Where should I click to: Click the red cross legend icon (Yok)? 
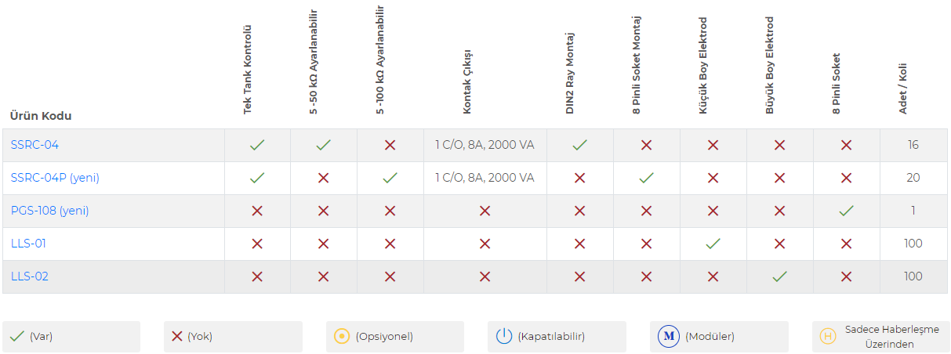176,337
